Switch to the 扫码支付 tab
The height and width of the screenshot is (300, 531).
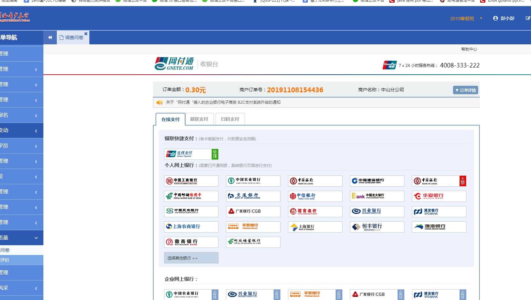click(x=230, y=119)
